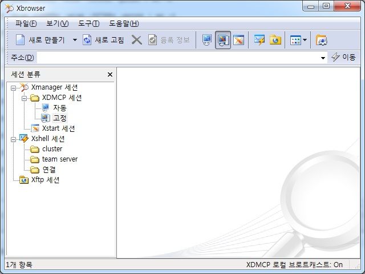The image size is (365, 274).
Task: Open the 도구(T) menu
Action: tap(89, 23)
